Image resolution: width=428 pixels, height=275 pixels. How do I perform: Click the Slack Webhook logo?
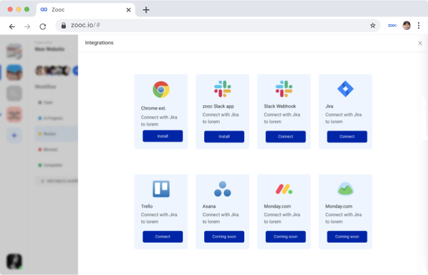(x=284, y=89)
